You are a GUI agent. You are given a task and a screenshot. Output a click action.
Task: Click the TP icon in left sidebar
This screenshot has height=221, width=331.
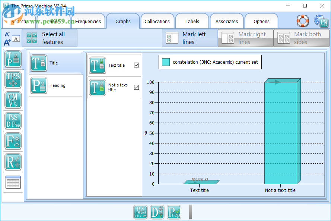(x=13, y=59)
